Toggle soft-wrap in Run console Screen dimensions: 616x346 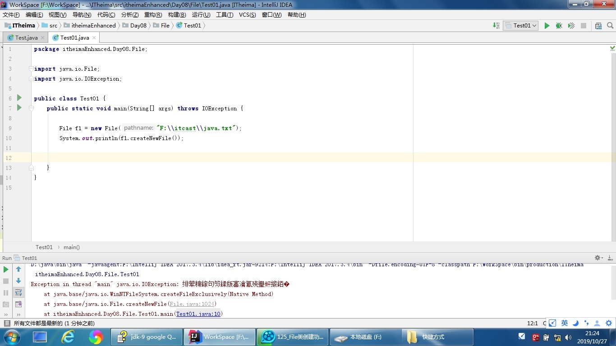(x=18, y=293)
